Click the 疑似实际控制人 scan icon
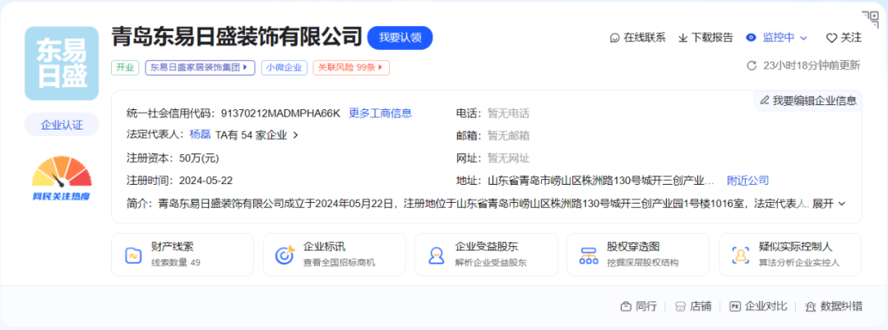The width and height of the screenshot is (888, 330). point(740,254)
